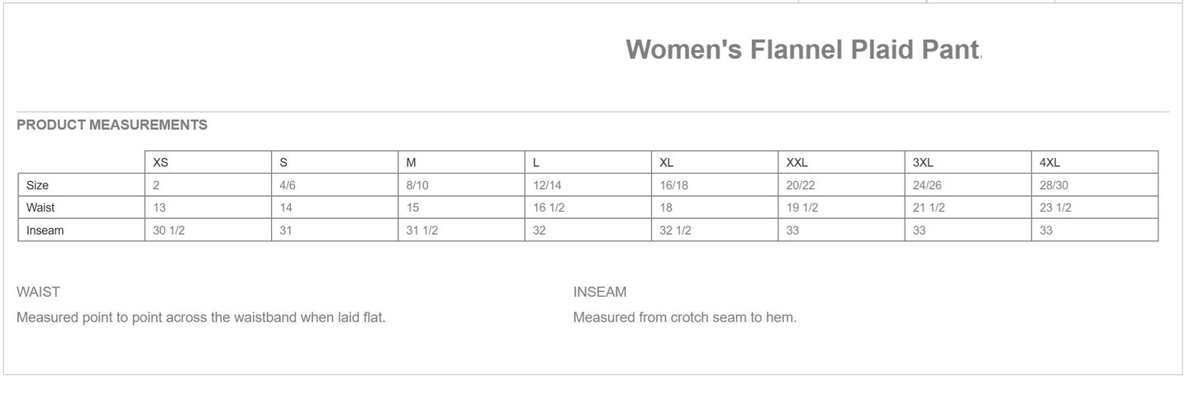The width and height of the screenshot is (1194, 395).
Task: Click the Waist row label in table
Action: pos(40,208)
